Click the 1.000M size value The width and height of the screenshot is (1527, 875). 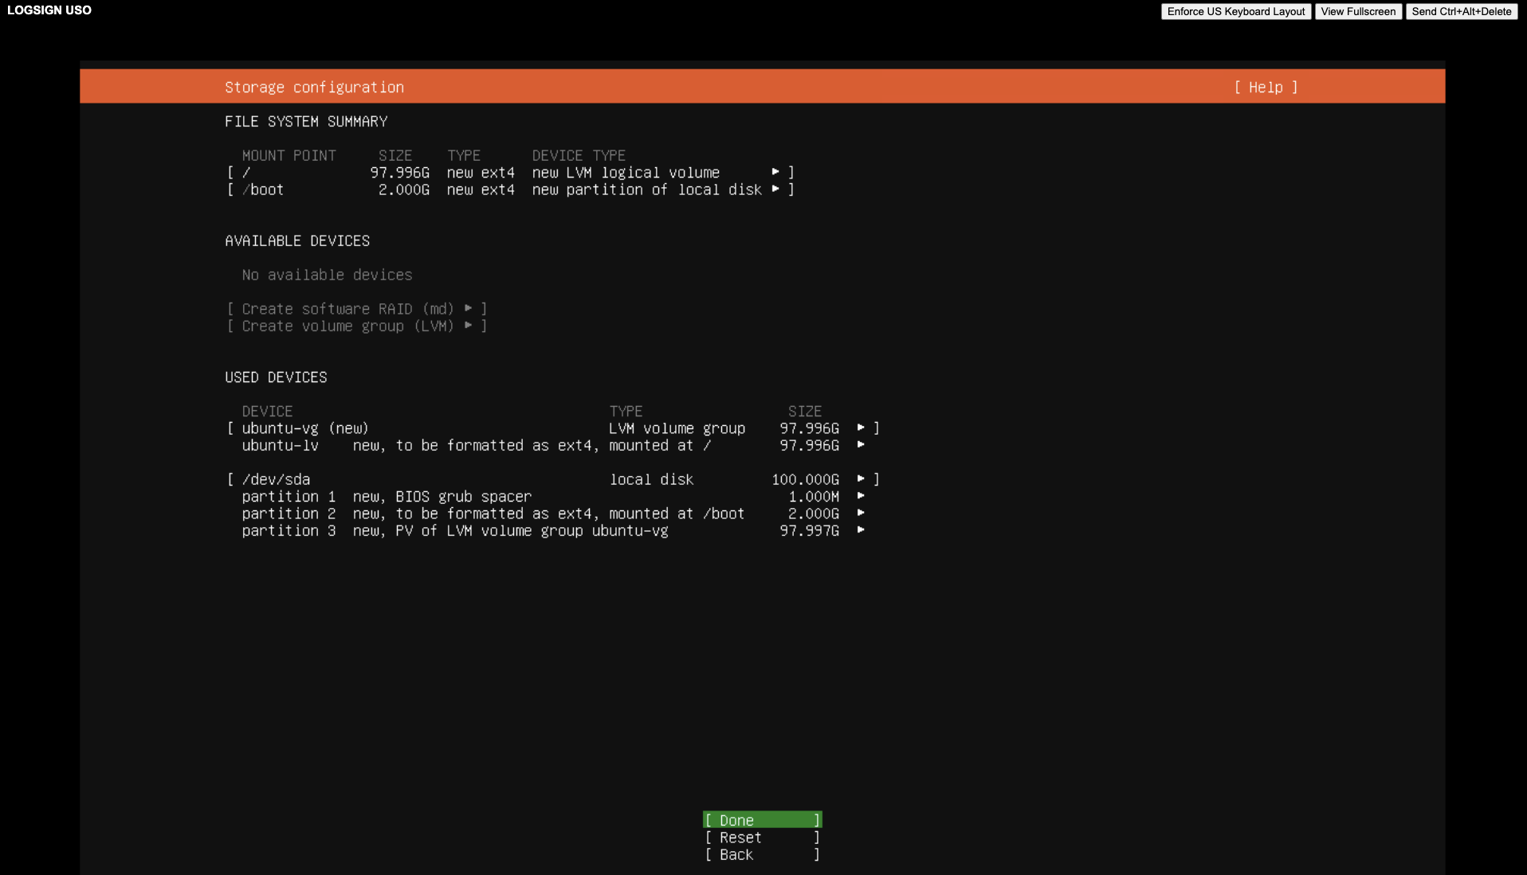(814, 497)
